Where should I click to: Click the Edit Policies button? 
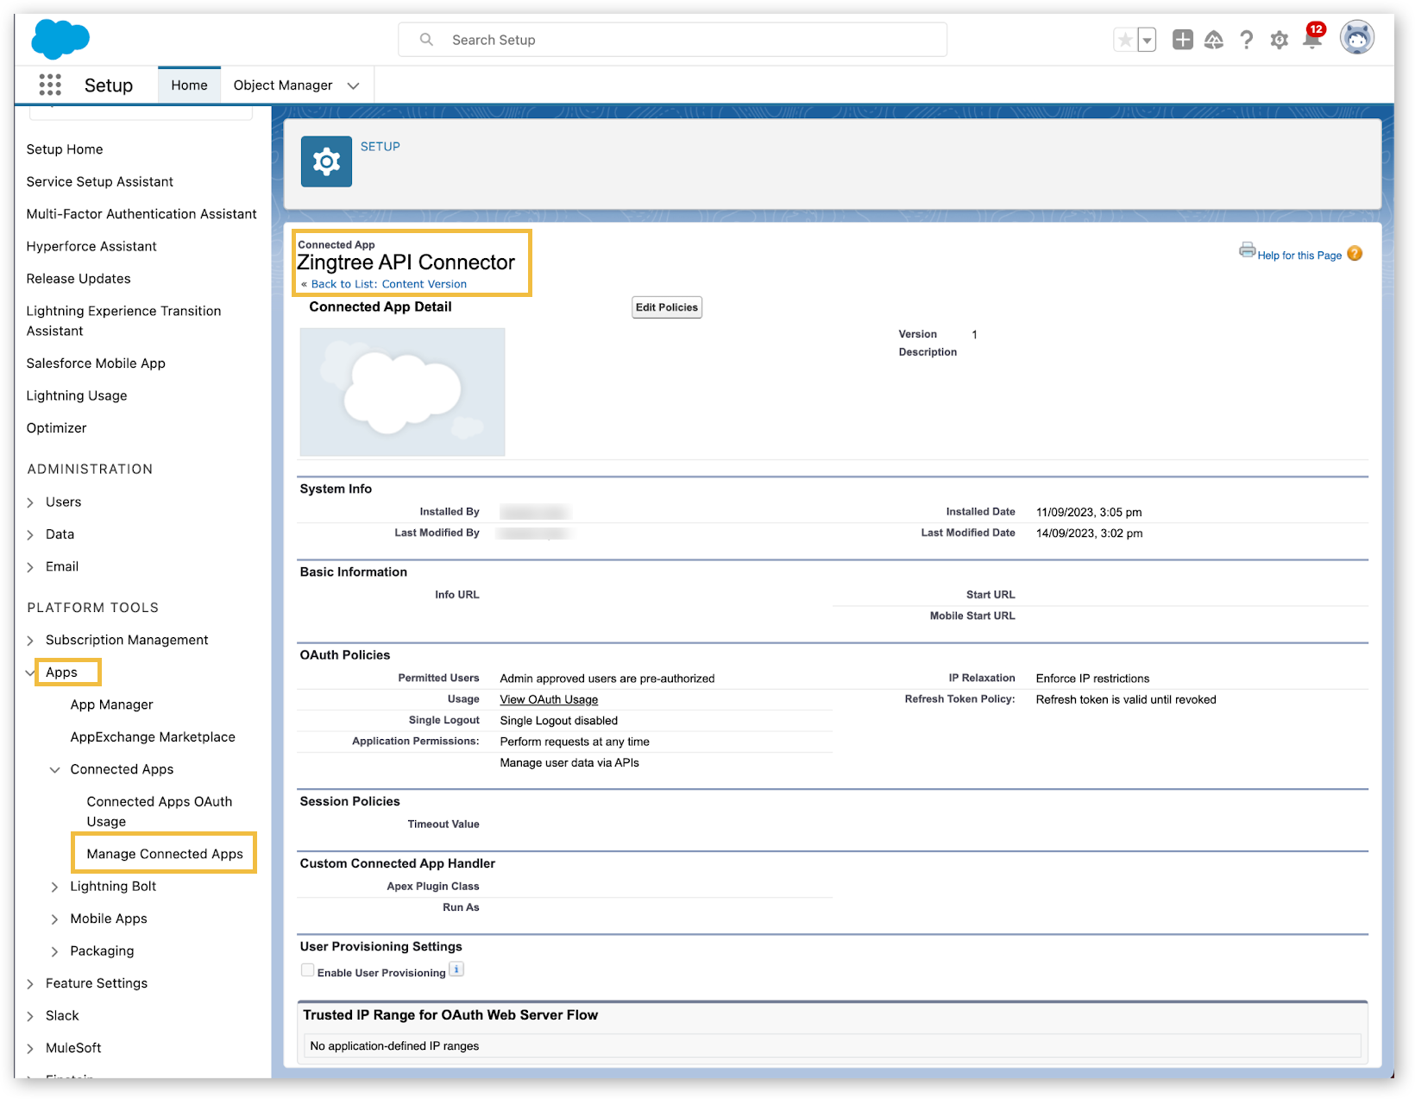[667, 307]
